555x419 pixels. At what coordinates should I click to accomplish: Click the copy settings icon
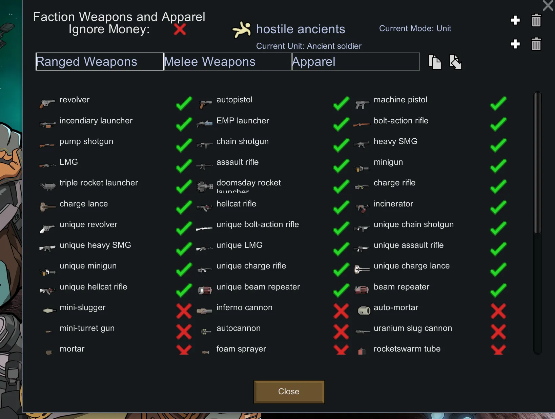435,62
